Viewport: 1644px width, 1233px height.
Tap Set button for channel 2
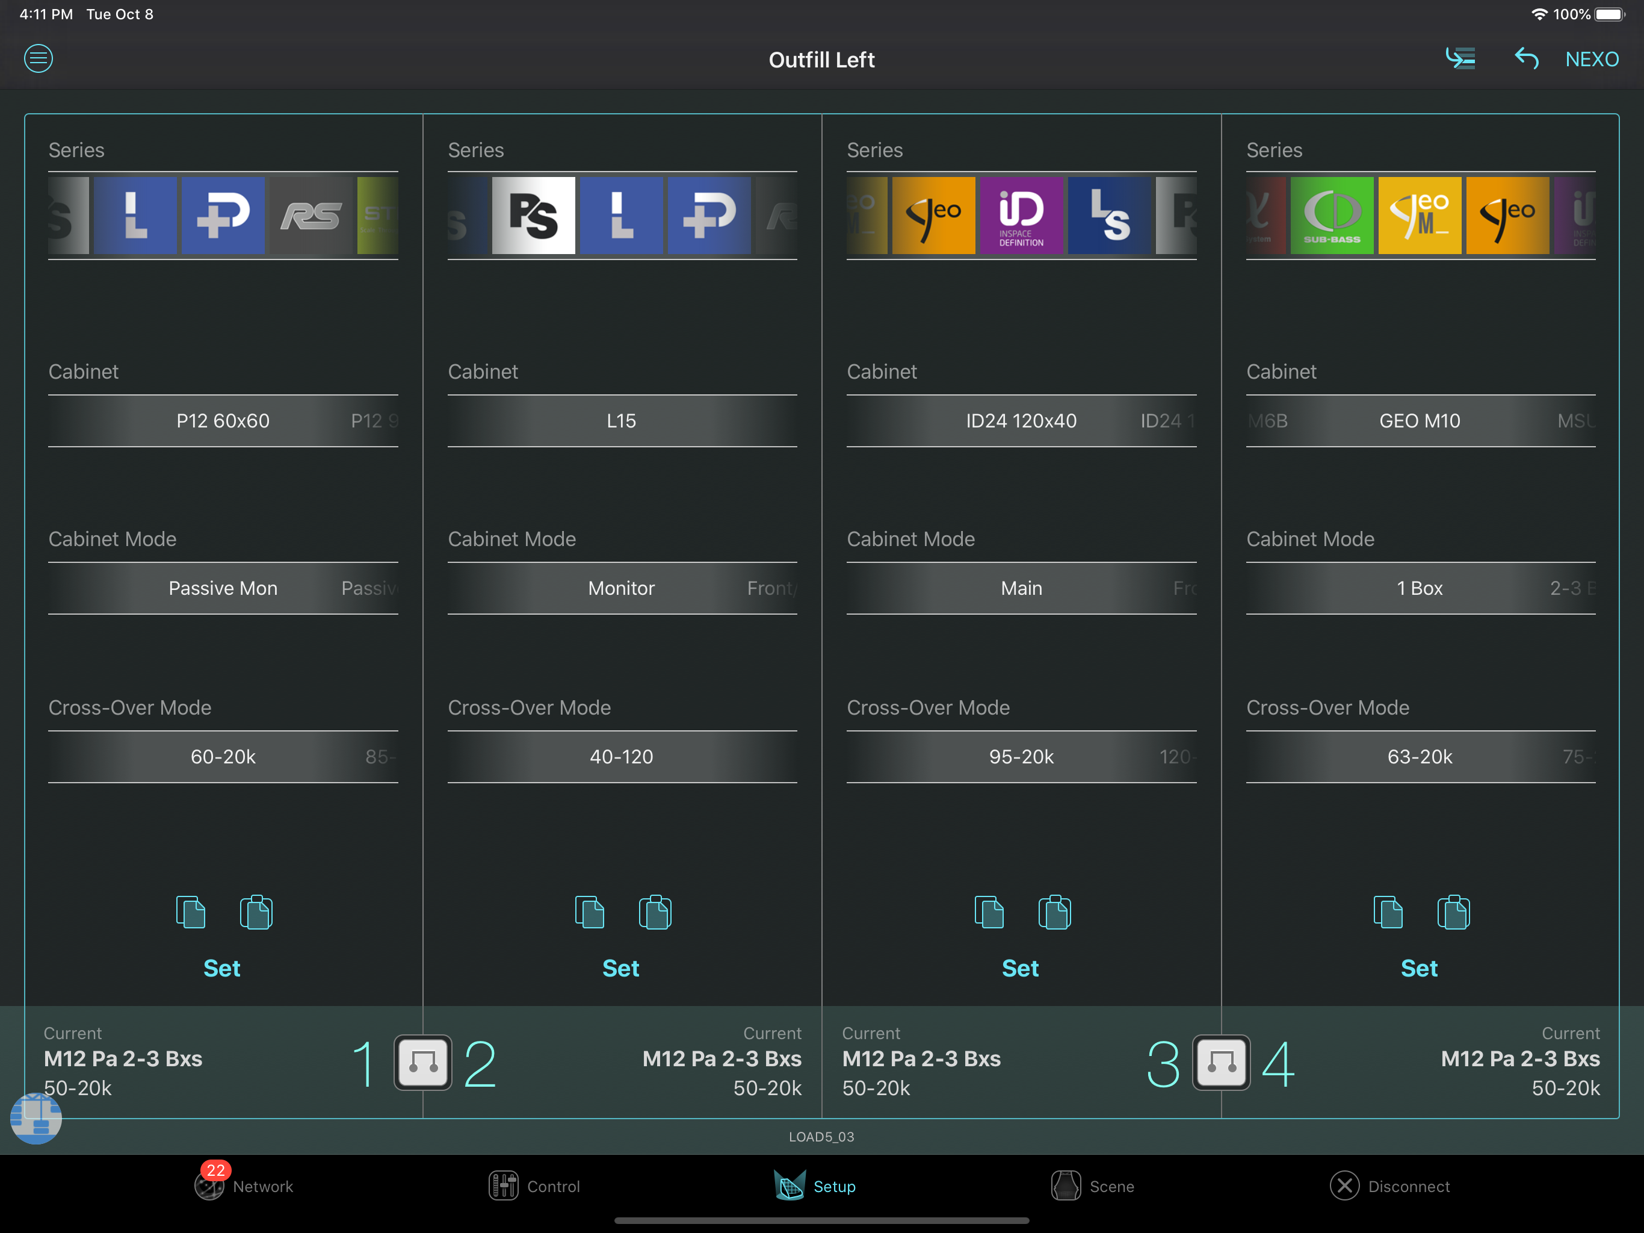click(620, 968)
